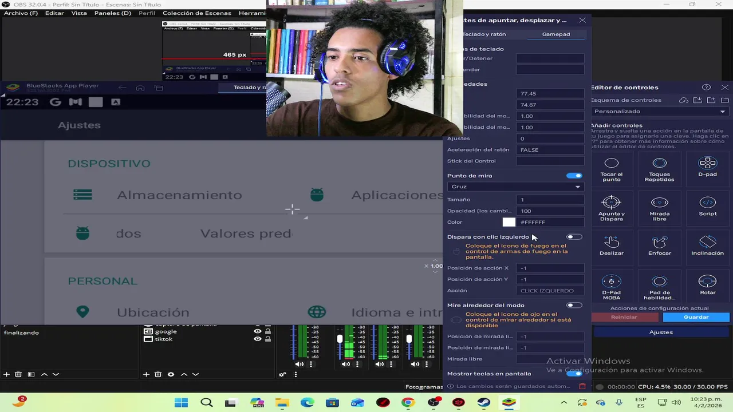Select the finalizando scene in OBS
The image size is (733, 412).
coord(21,332)
